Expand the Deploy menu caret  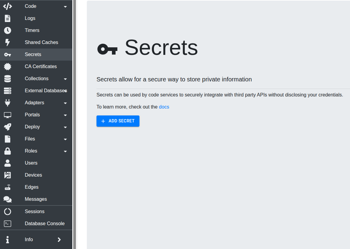click(65, 127)
